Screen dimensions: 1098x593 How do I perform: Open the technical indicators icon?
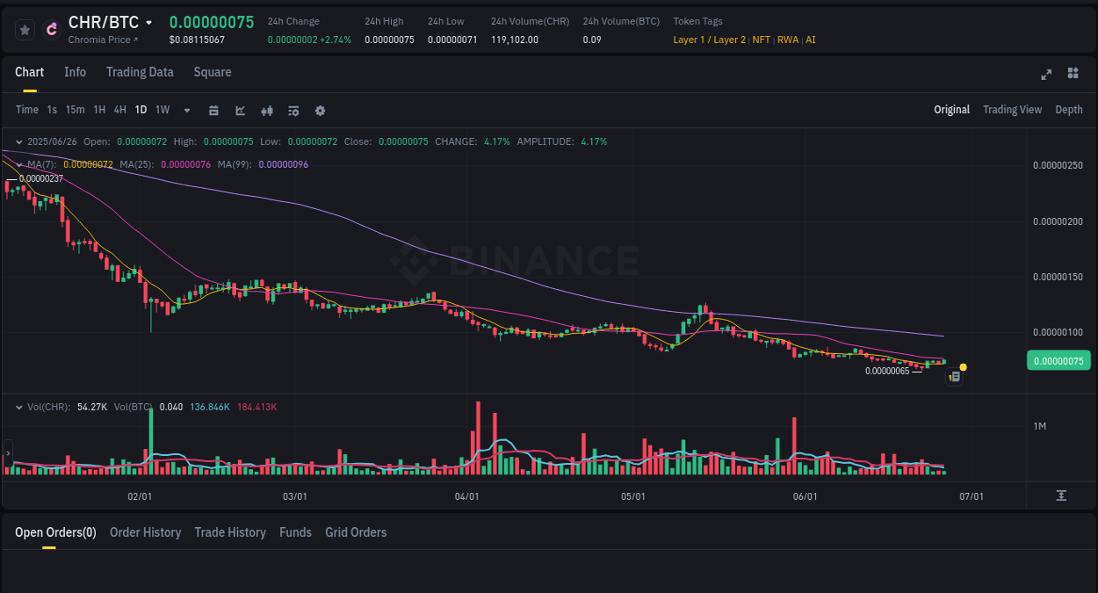pyautogui.click(x=293, y=110)
